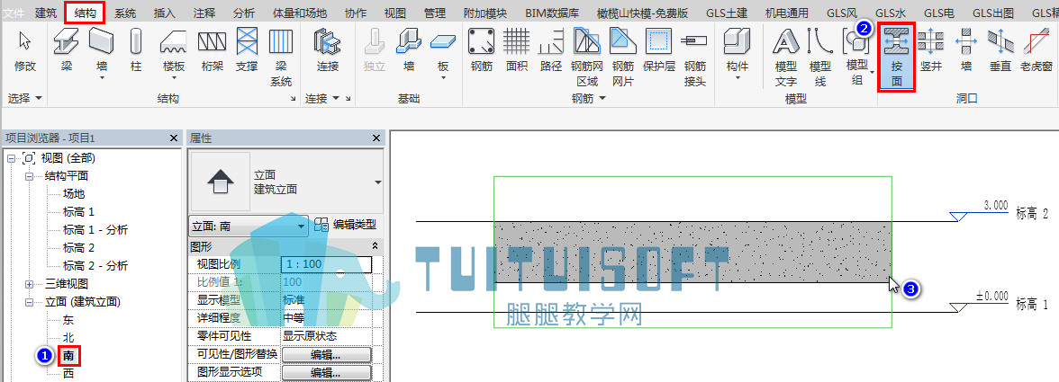
Task: Switch to the 建筑 ribbon tab
Action: [46, 13]
